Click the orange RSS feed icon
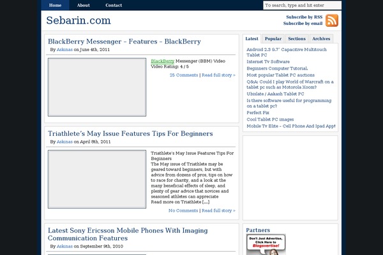383x255 pixels. tap(332, 20)
